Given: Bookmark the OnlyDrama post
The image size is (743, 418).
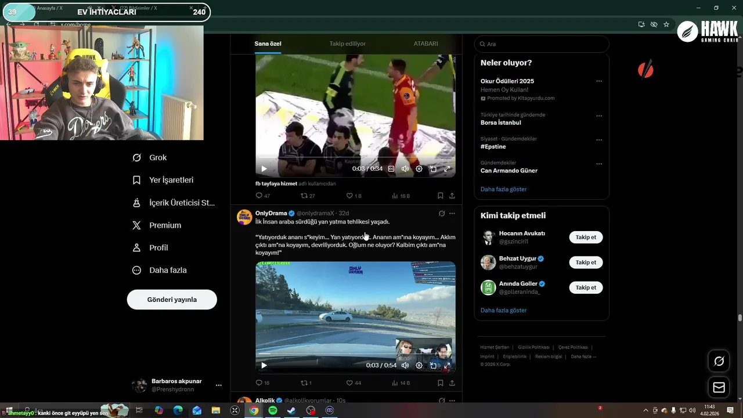Looking at the screenshot, I should (x=441, y=383).
